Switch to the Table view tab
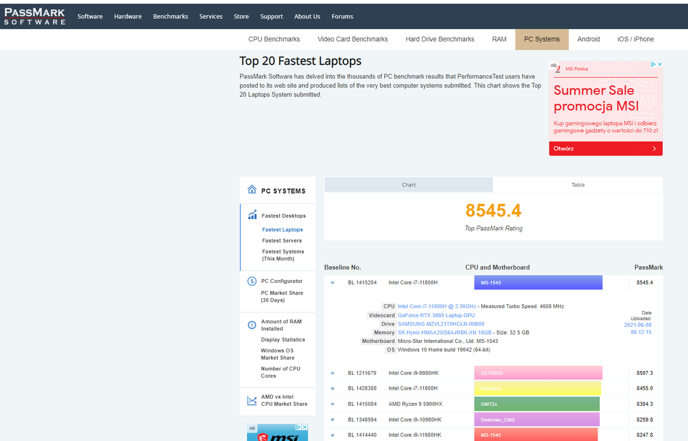This screenshot has height=441, width=688. click(578, 185)
